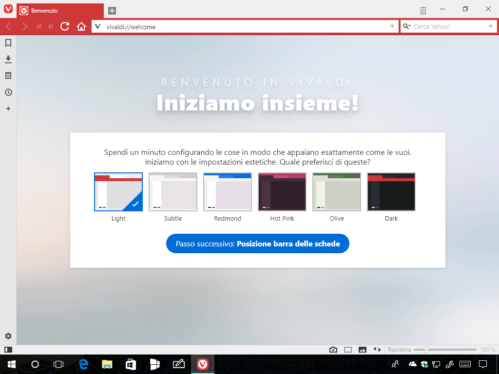Open File Explorer from taskbar

point(107,364)
